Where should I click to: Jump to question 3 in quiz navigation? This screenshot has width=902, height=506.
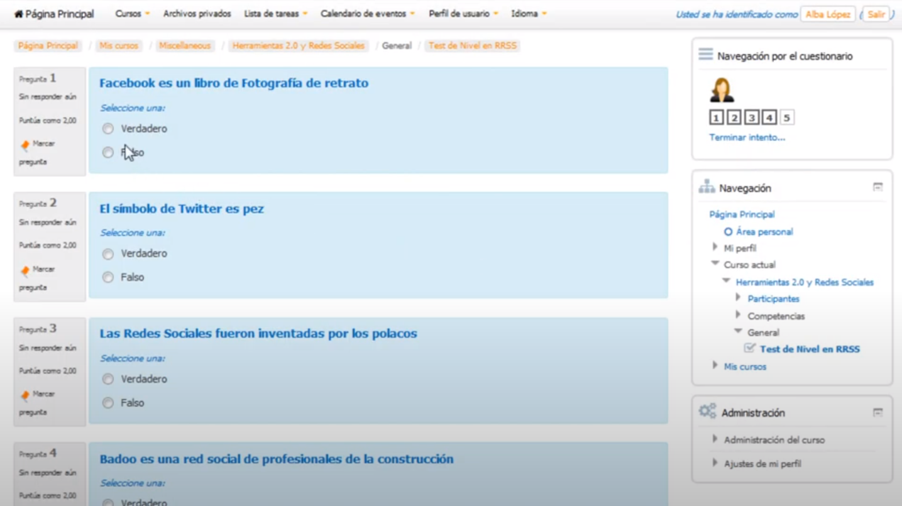point(751,118)
